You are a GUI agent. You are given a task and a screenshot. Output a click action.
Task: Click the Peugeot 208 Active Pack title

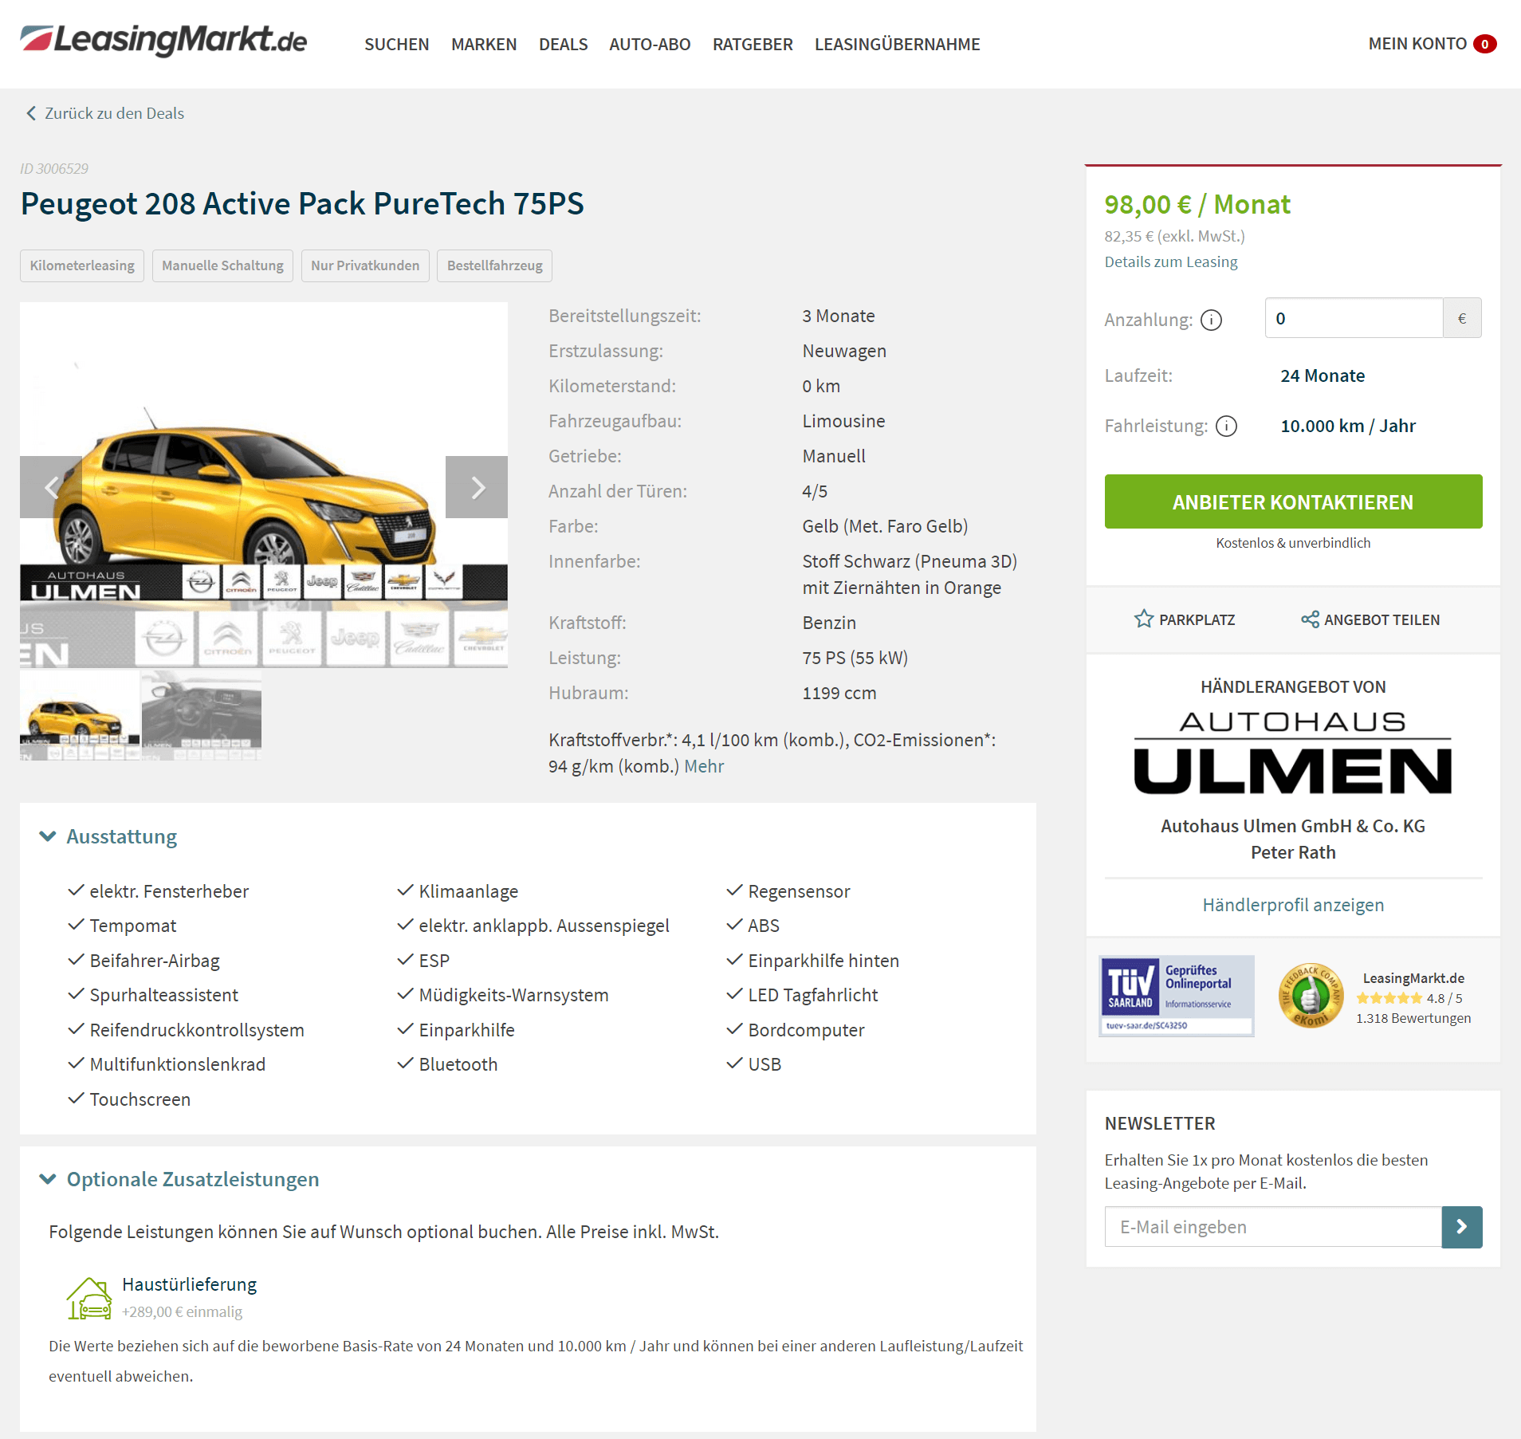(x=302, y=203)
